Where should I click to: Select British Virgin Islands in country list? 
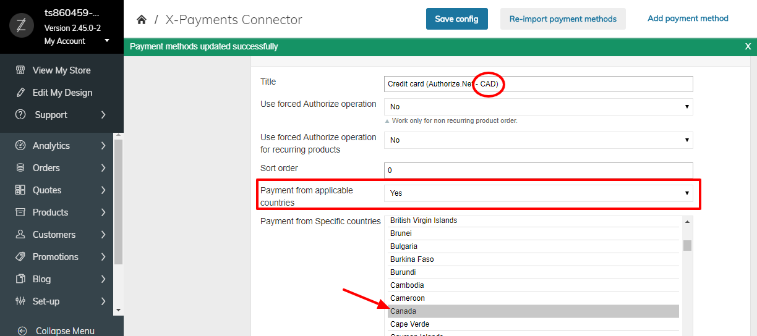click(x=533, y=220)
